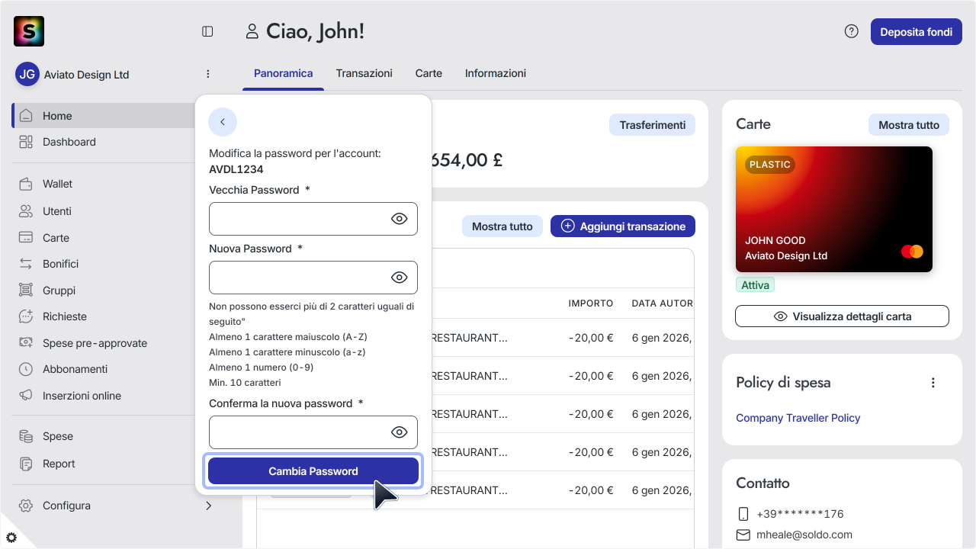Image resolution: width=976 pixels, height=549 pixels.
Task: Open the help question mark icon
Action: [852, 31]
